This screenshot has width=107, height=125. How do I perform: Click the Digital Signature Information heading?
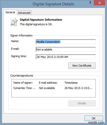click(x=41, y=20)
